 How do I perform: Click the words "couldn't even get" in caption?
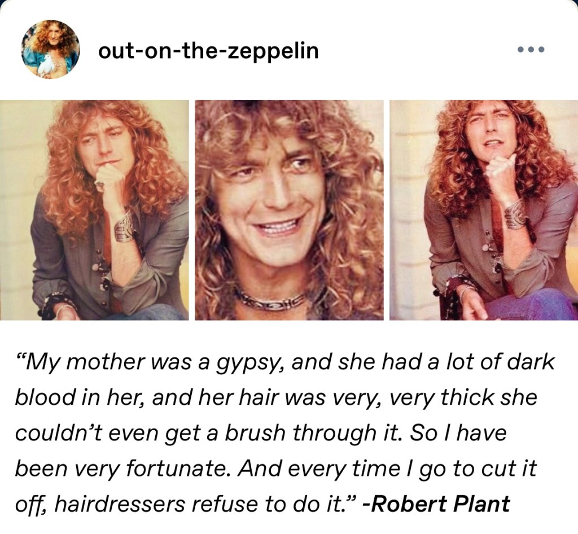[99, 433]
